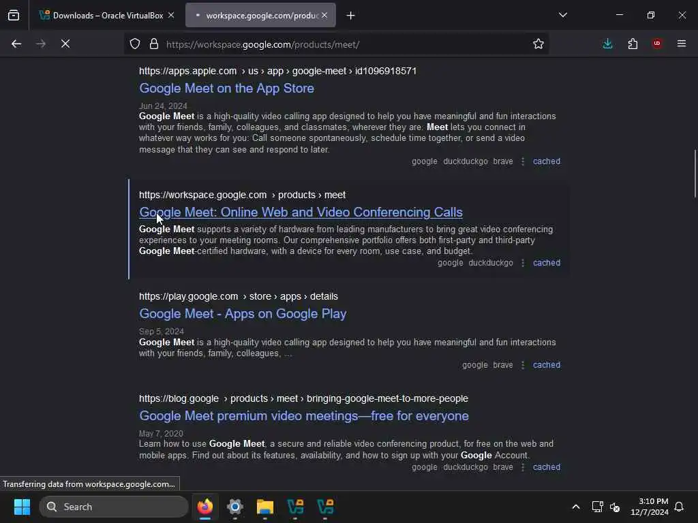The height and width of the screenshot is (523, 698).
Task: Close the Downloads – Oracle VirtualBox tab
Action: 171,16
